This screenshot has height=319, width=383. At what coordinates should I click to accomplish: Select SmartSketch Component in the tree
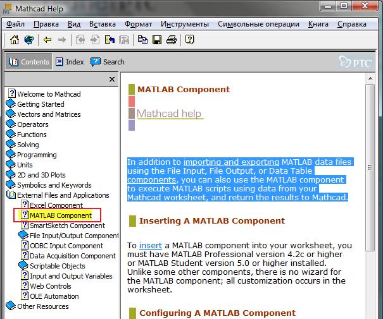67,226
